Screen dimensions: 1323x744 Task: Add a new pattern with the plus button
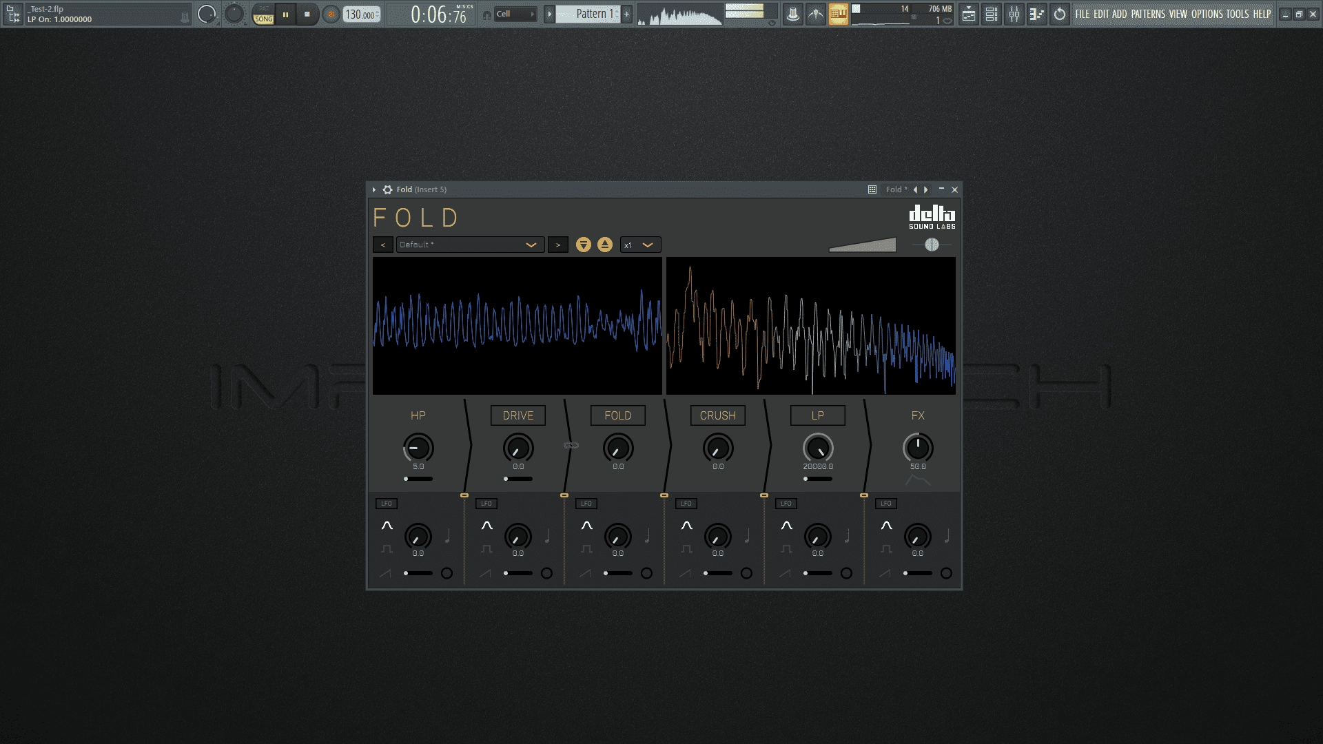point(626,14)
